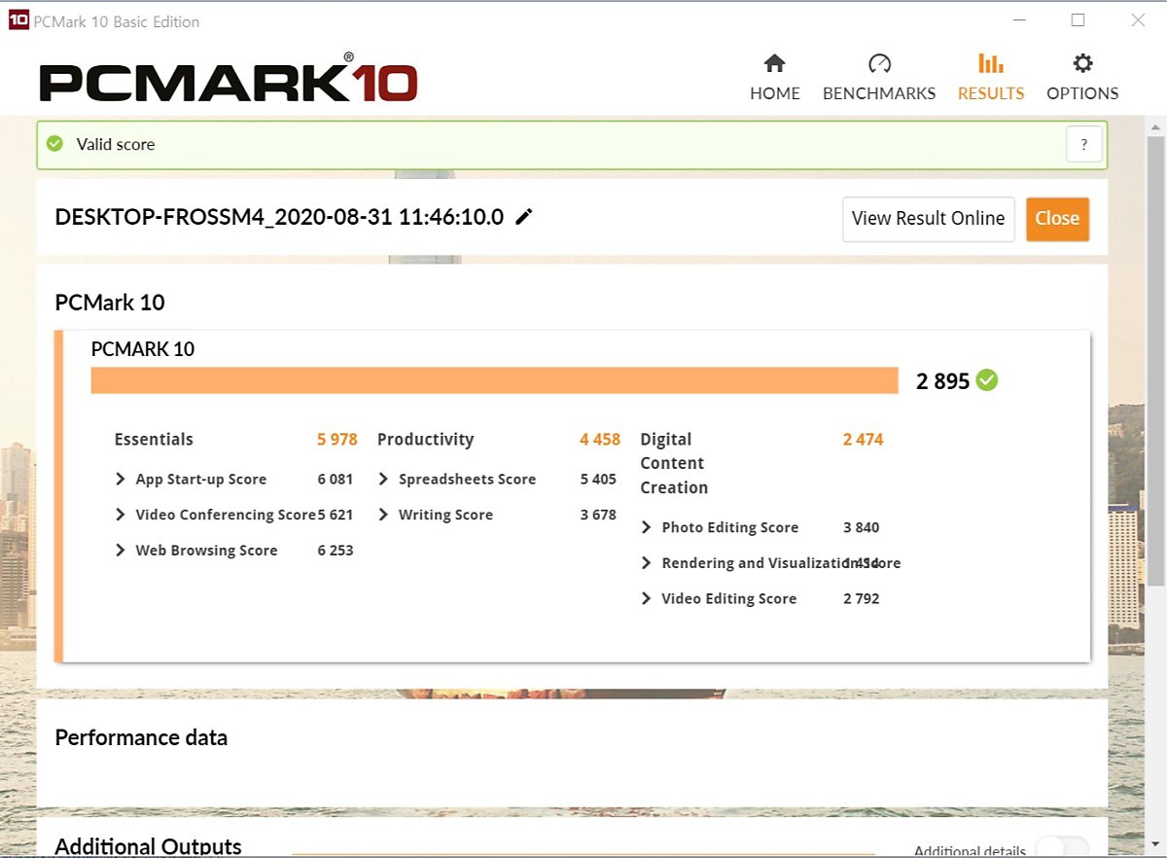Viewport: 1167px width, 858px height.
Task: Click View Result Online button
Action: (x=929, y=219)
